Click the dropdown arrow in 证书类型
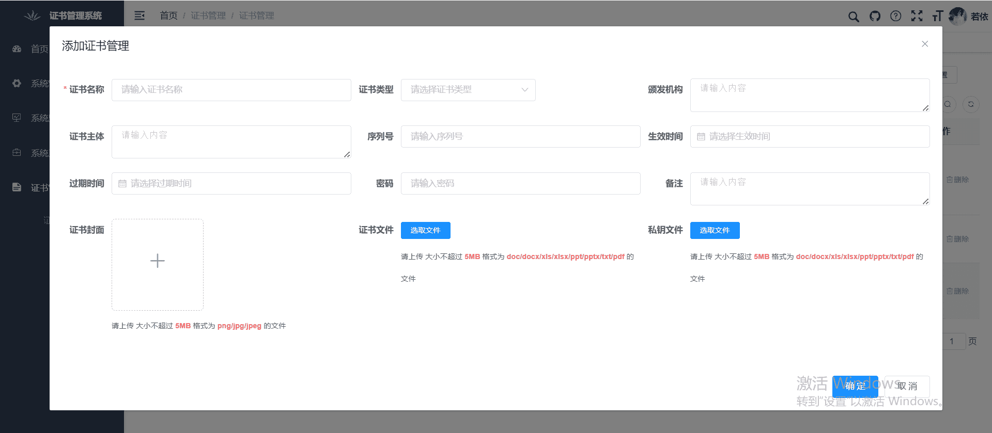 (x=525, y=90)
